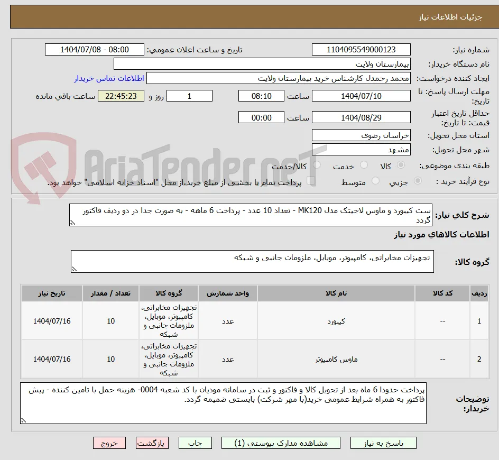Click the province field خراسان رضوی
Screen dimensions: 499x460
tap(361, 135)
